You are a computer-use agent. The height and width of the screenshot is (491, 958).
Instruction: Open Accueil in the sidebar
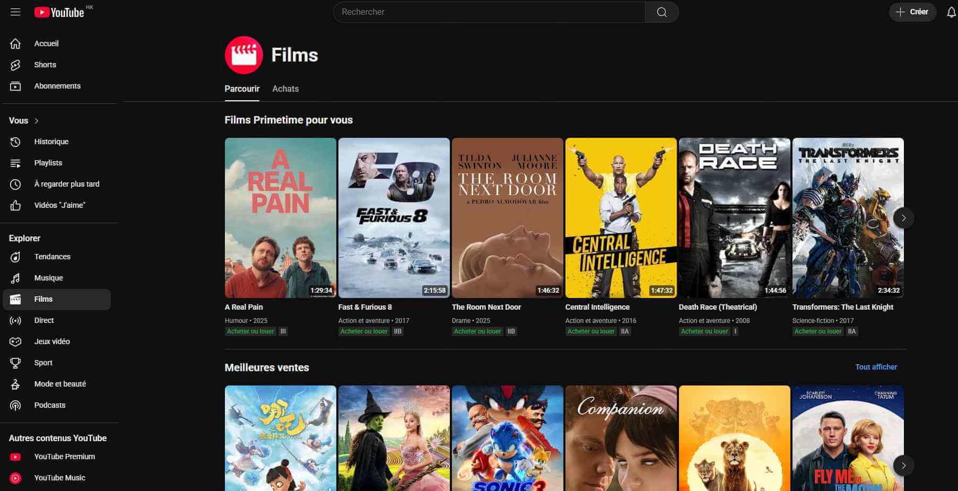(x=56, y=43)
